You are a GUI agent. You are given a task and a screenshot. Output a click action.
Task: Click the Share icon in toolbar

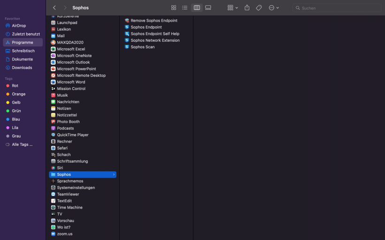[247, 8]
